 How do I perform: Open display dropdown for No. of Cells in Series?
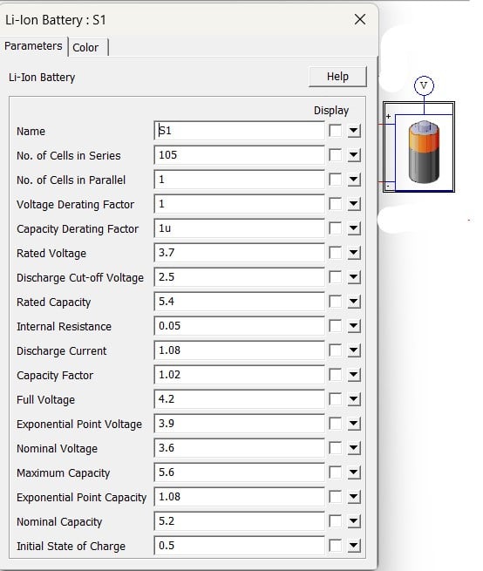pyautogui.click(x=354, y=155)
